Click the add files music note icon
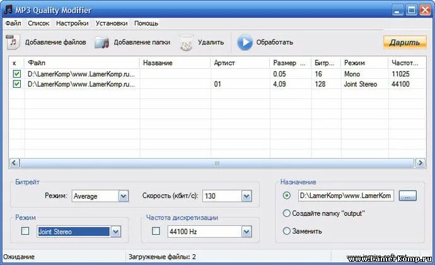The image size is (435, 265). pos(13,42)
